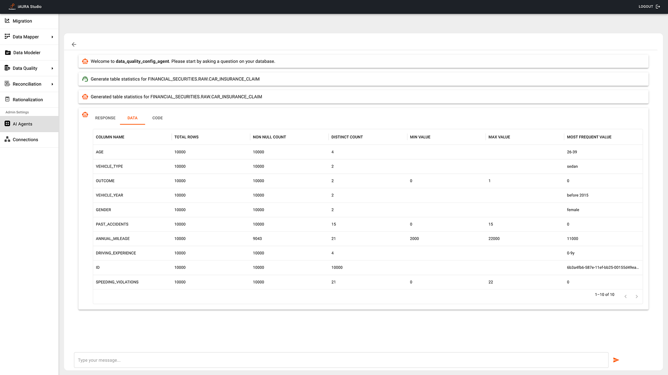Image resolution: width=668 pixels, height=375 pixels.
Task: Click the LOGOUT button
Action: click(646, 7)
